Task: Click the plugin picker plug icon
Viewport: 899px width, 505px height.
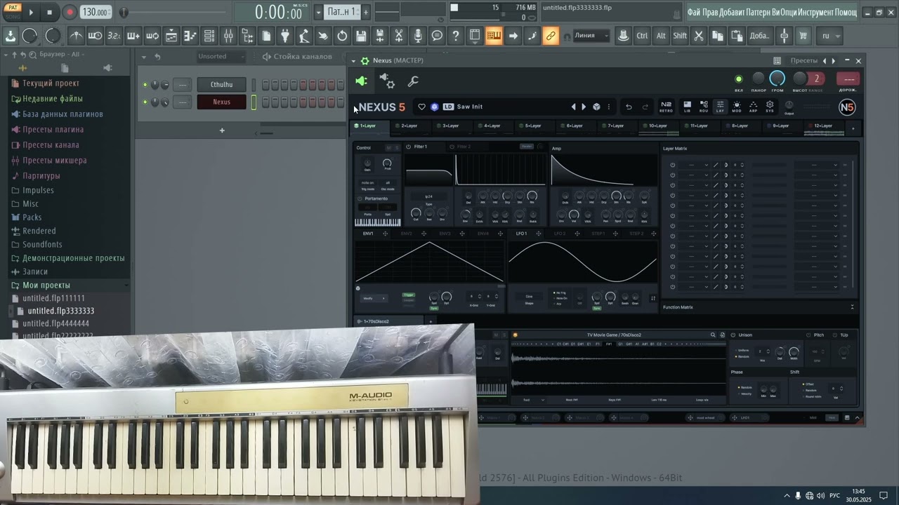Action: [285, 36]
